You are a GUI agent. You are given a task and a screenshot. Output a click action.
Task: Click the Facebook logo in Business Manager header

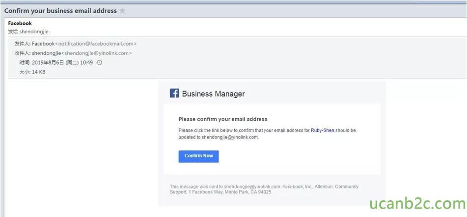point(174,94)
